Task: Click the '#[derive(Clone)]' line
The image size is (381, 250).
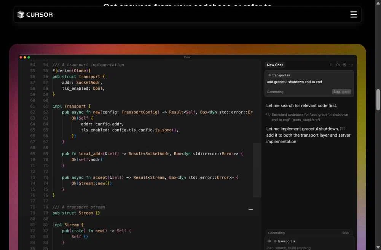Action: pos(71,71)
